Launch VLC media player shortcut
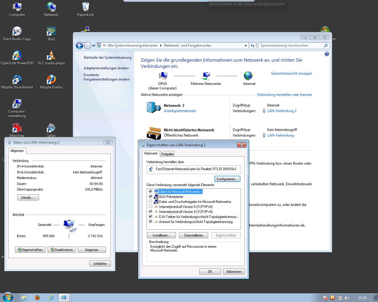The image size is (378, 302). (x=51, y=58)
